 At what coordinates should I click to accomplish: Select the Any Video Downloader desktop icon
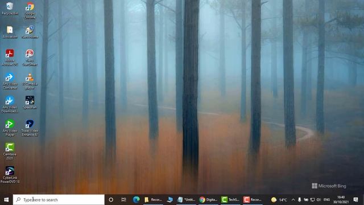[10, 104]
